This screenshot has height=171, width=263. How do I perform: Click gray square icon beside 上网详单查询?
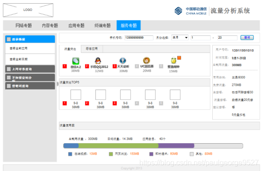tap(9, 69)
